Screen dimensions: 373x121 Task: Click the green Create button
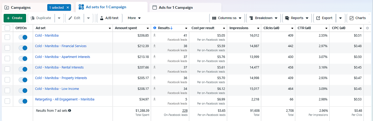pos(15,18)
